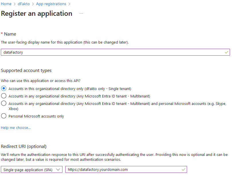Image resolution: width=232 pixels, height=176 pixels.
Task: Click the Register an application heading
Action: 37,13
